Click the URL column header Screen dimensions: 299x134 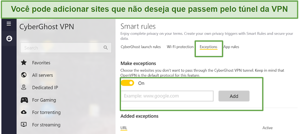click(x=124, y=128)
